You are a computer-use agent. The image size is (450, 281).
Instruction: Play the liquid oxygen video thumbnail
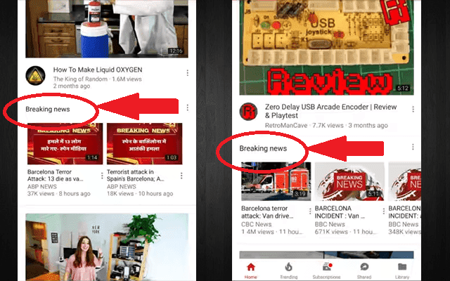click(x=107, y=29)
